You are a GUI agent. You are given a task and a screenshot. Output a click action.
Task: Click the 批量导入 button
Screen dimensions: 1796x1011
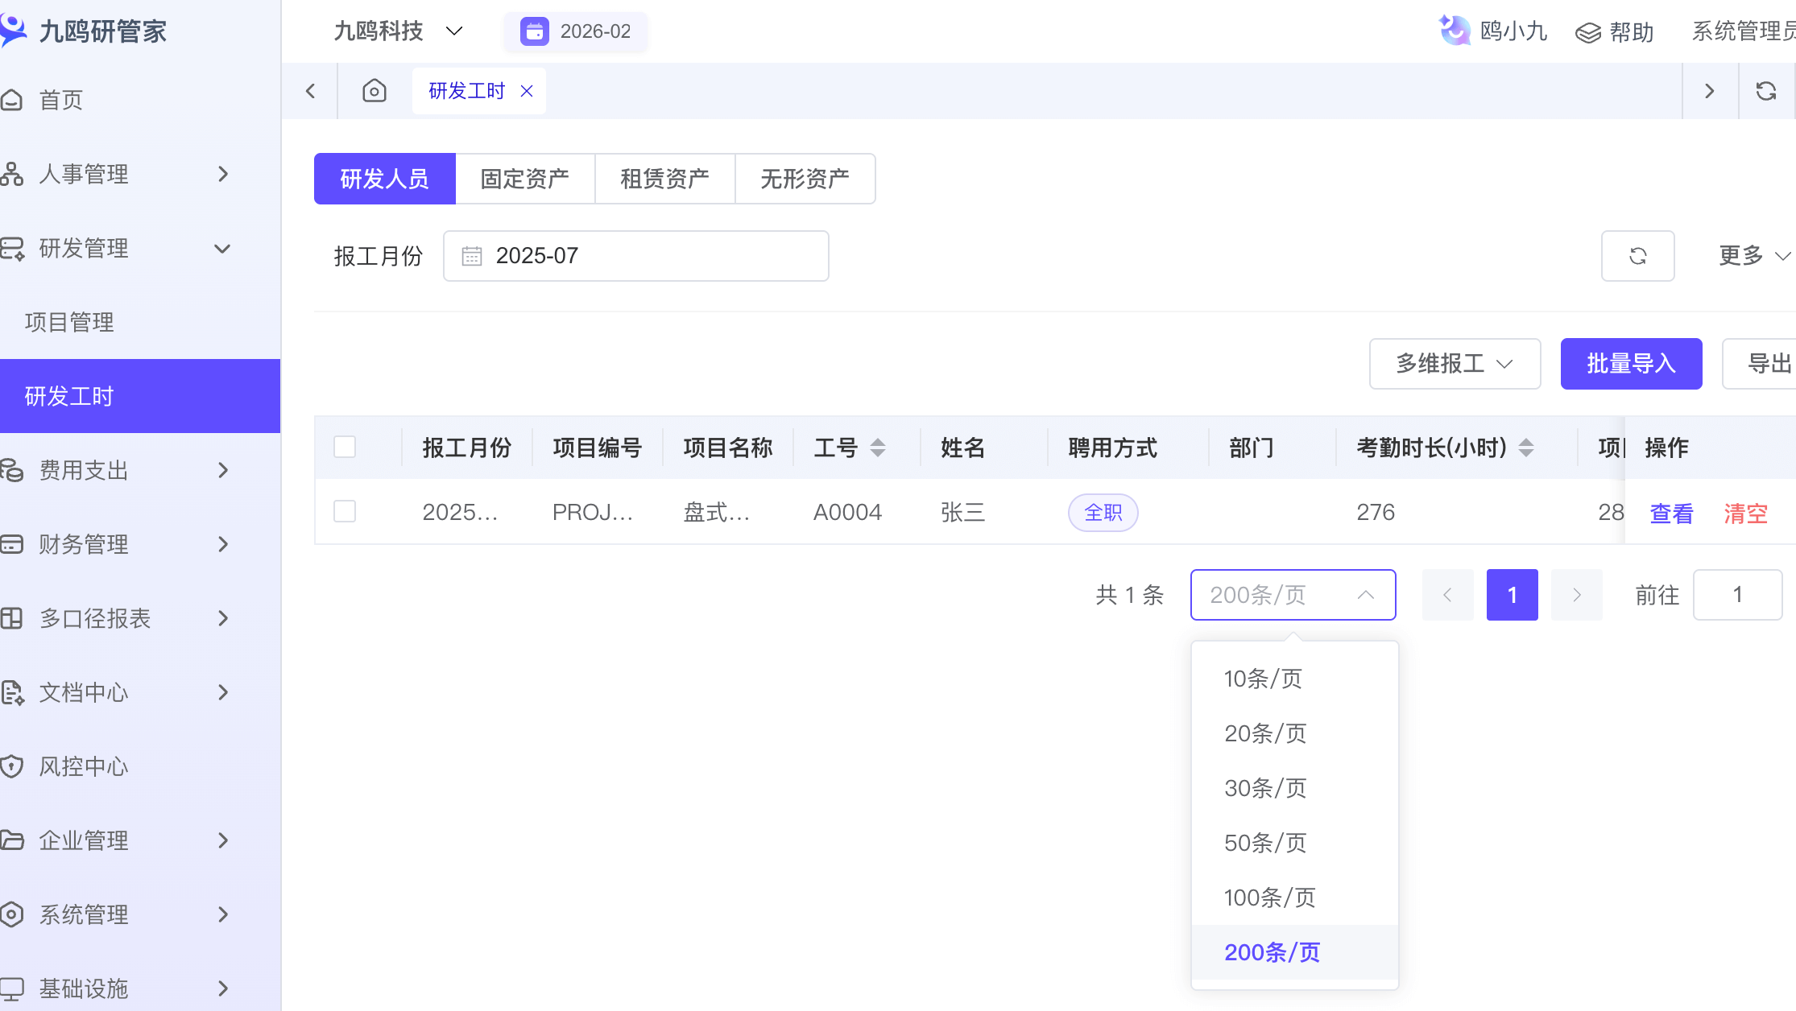(1631, 364)
